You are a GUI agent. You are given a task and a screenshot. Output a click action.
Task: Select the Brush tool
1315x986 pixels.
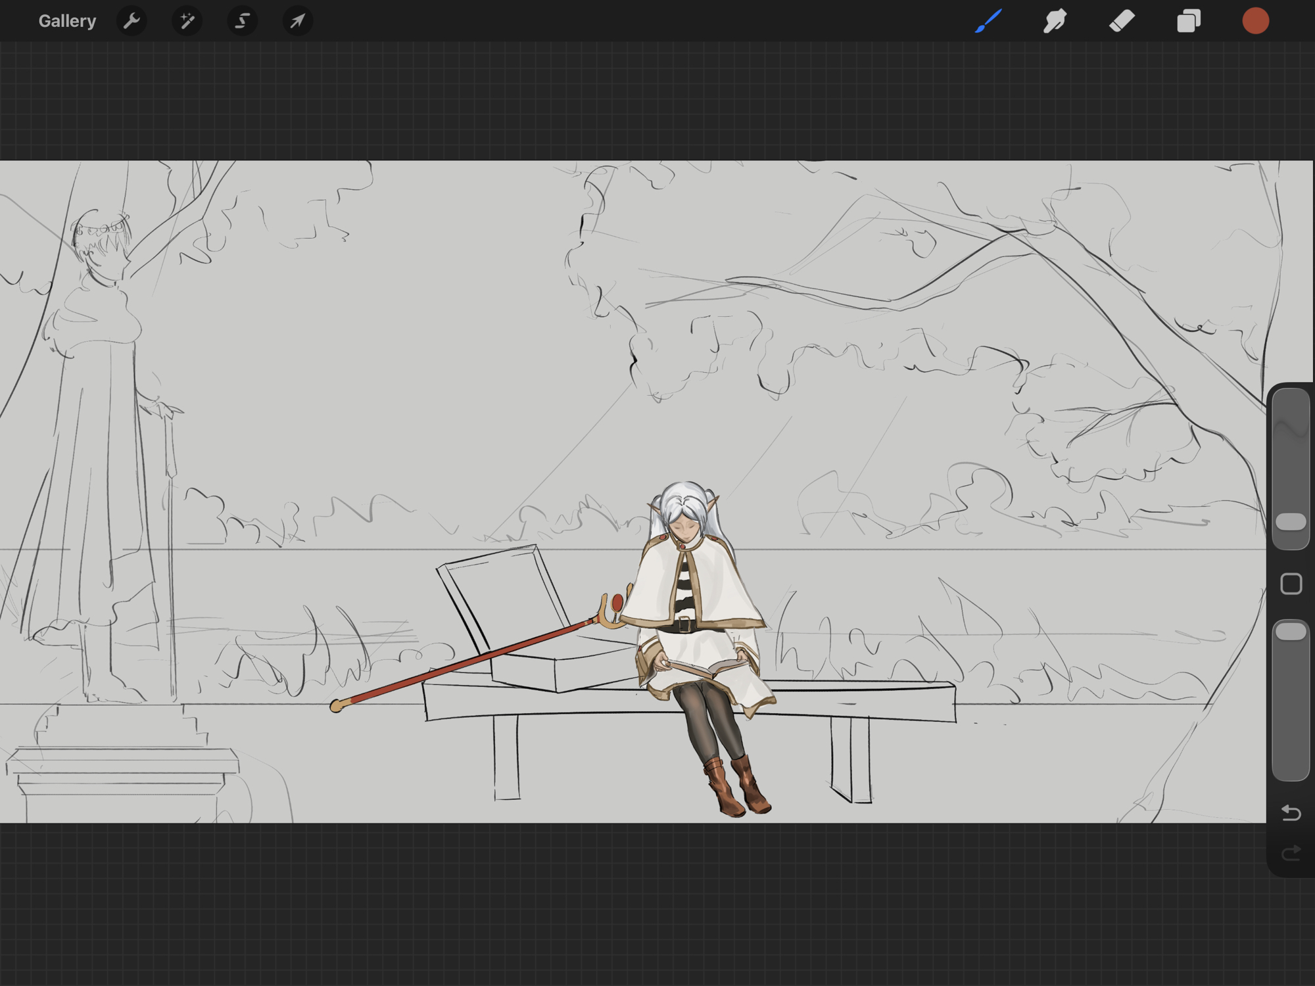coord(988,21)
